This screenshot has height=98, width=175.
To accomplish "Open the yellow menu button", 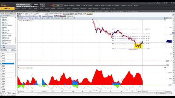I will point(7,8).
